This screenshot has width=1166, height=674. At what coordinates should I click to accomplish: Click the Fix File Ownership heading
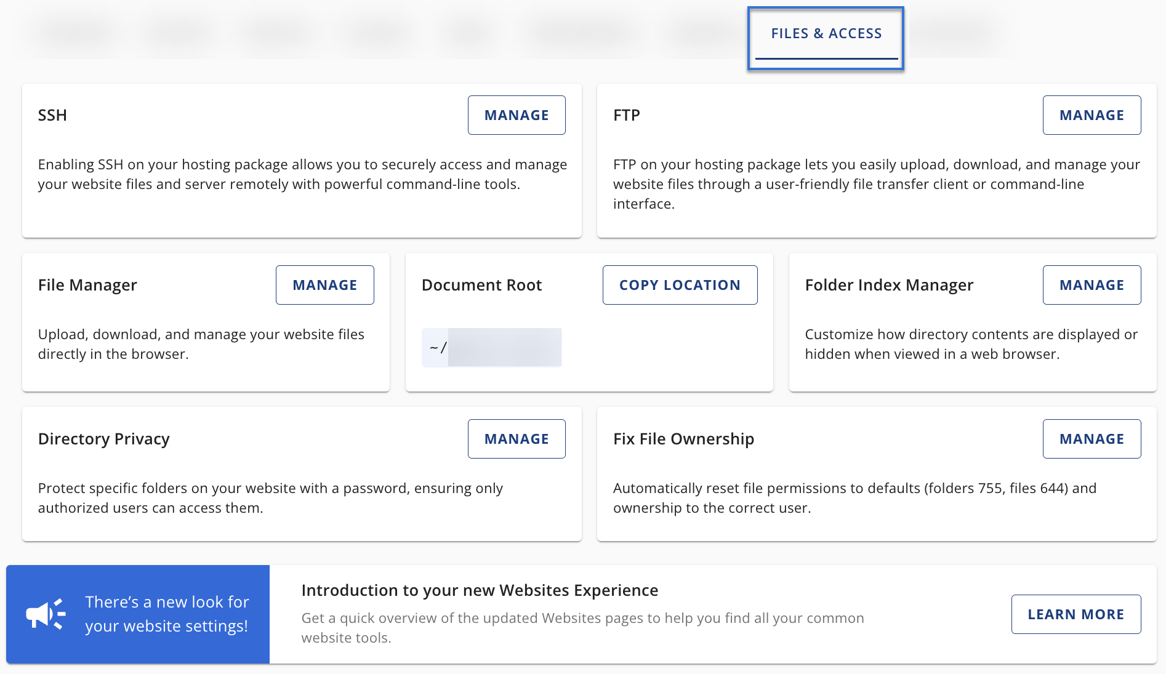click(683, 439)
